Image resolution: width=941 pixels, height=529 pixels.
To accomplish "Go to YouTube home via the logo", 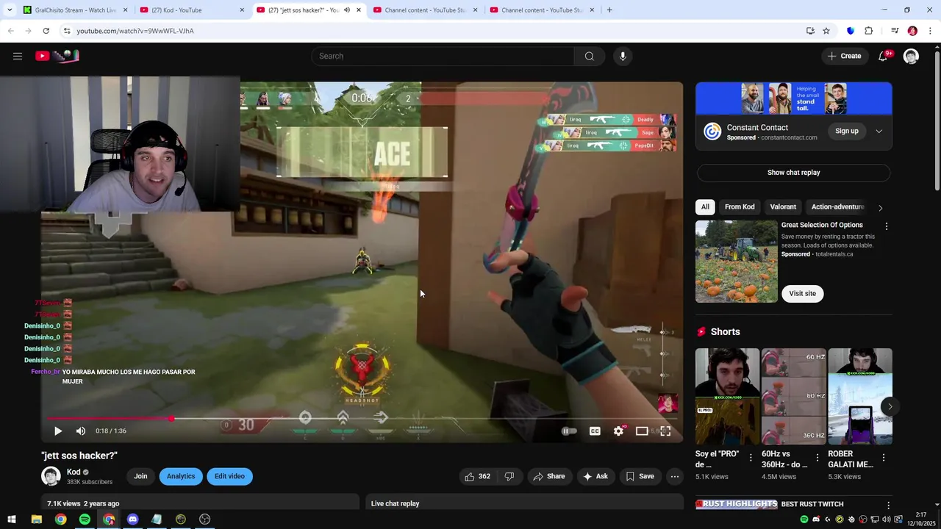I will click(x=57, y=56).
